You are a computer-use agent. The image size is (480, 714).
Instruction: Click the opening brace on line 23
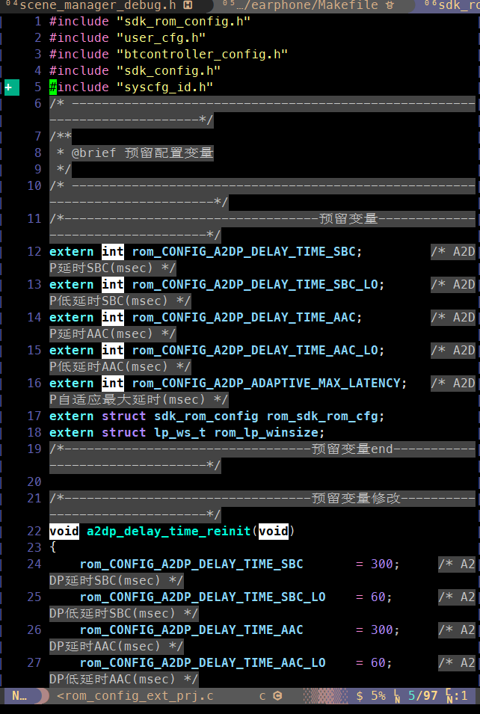53,547
